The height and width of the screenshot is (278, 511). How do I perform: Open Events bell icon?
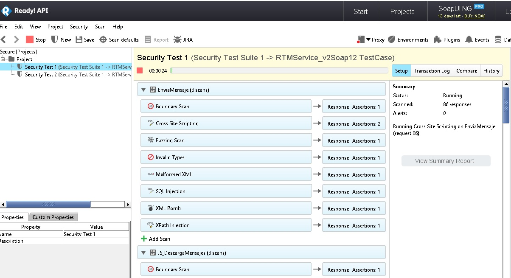(469, 39)
